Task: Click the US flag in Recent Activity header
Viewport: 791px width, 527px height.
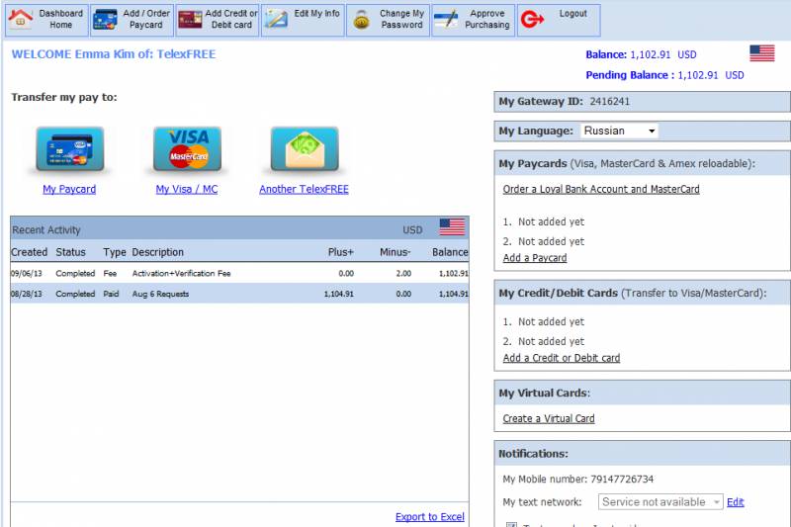Action: coord(452,227)
